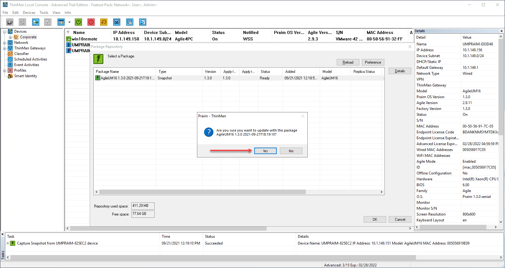Image resolution: width=505 pixels, height=268 pixels.
Task: Click the send message envelope toolbar icon
Action: tap(130, 22)
